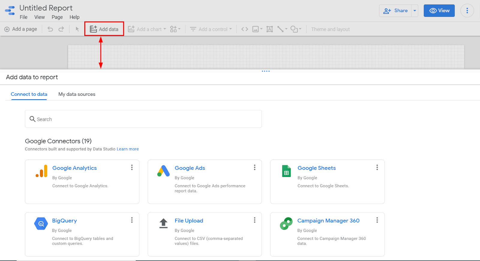Select the Campaign Manager 360 connector
Viewport: 480px width, 261px height.
[327, 235]
